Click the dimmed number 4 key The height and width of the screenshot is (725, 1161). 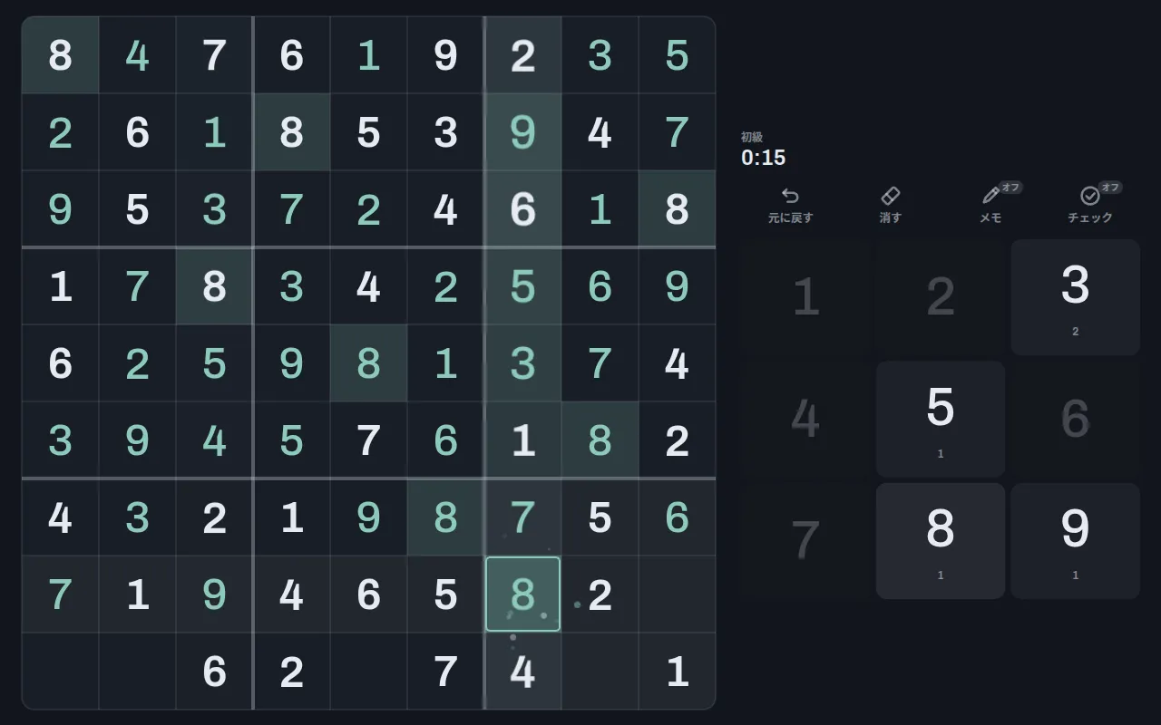tap(805, 419)
